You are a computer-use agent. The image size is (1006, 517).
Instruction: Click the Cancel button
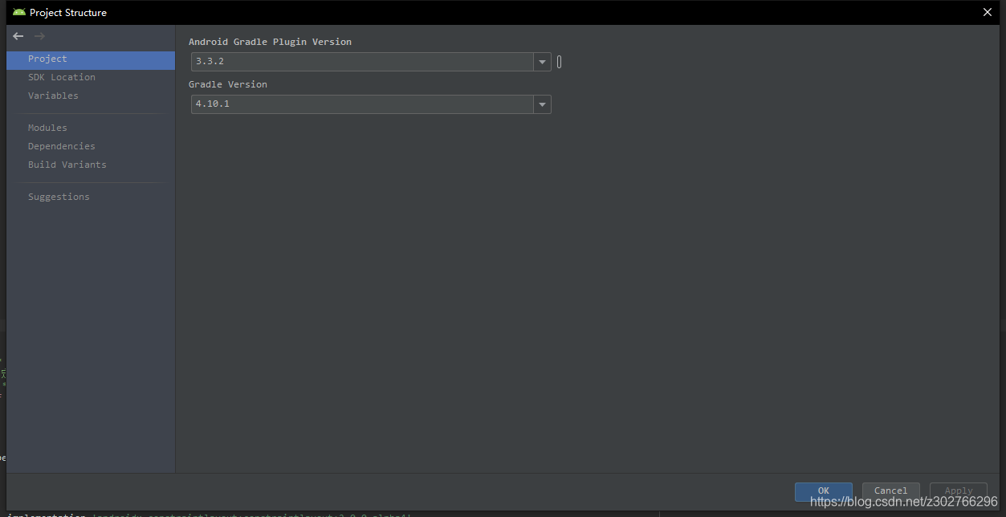click(x=891, y=491)
